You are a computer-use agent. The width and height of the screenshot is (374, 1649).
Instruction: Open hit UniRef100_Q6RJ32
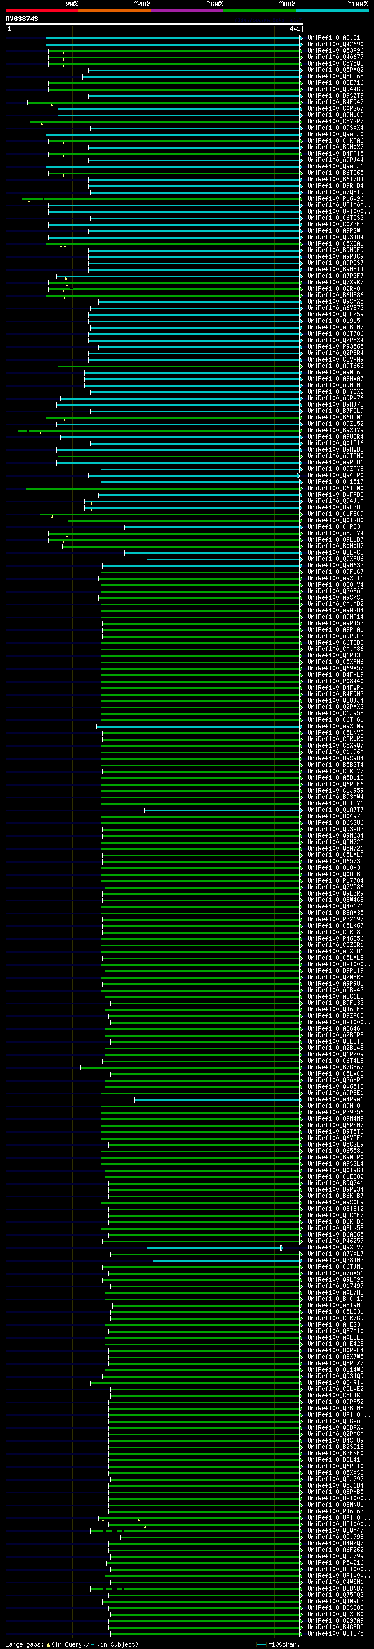click(x=335, y=656)
